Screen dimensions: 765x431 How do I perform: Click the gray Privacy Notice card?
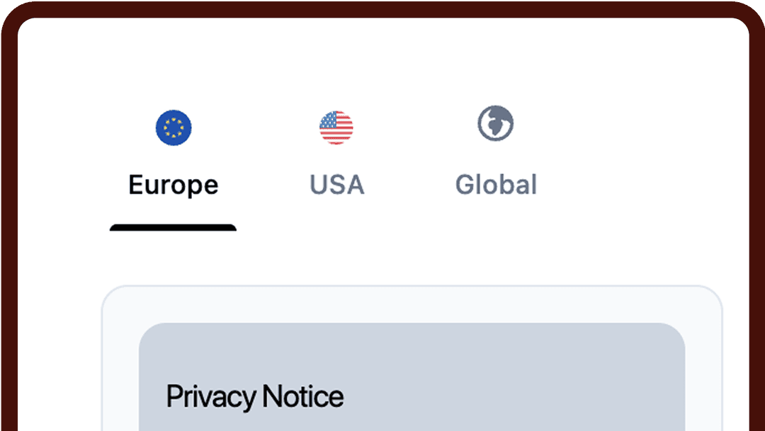[412, 377]
